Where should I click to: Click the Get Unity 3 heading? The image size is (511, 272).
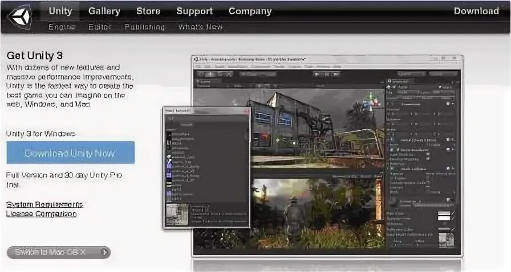pos(35,56)
